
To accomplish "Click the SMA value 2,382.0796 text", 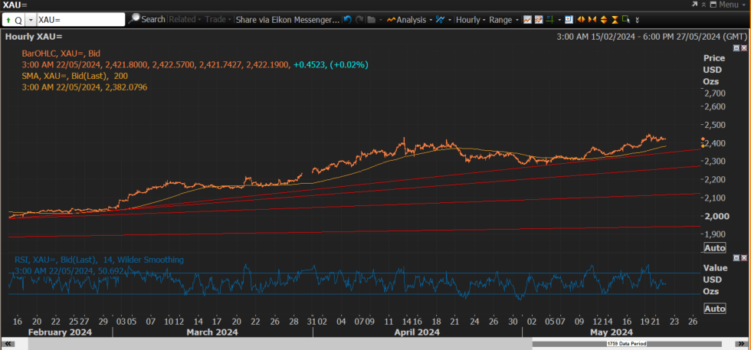I will pos(124,87).
